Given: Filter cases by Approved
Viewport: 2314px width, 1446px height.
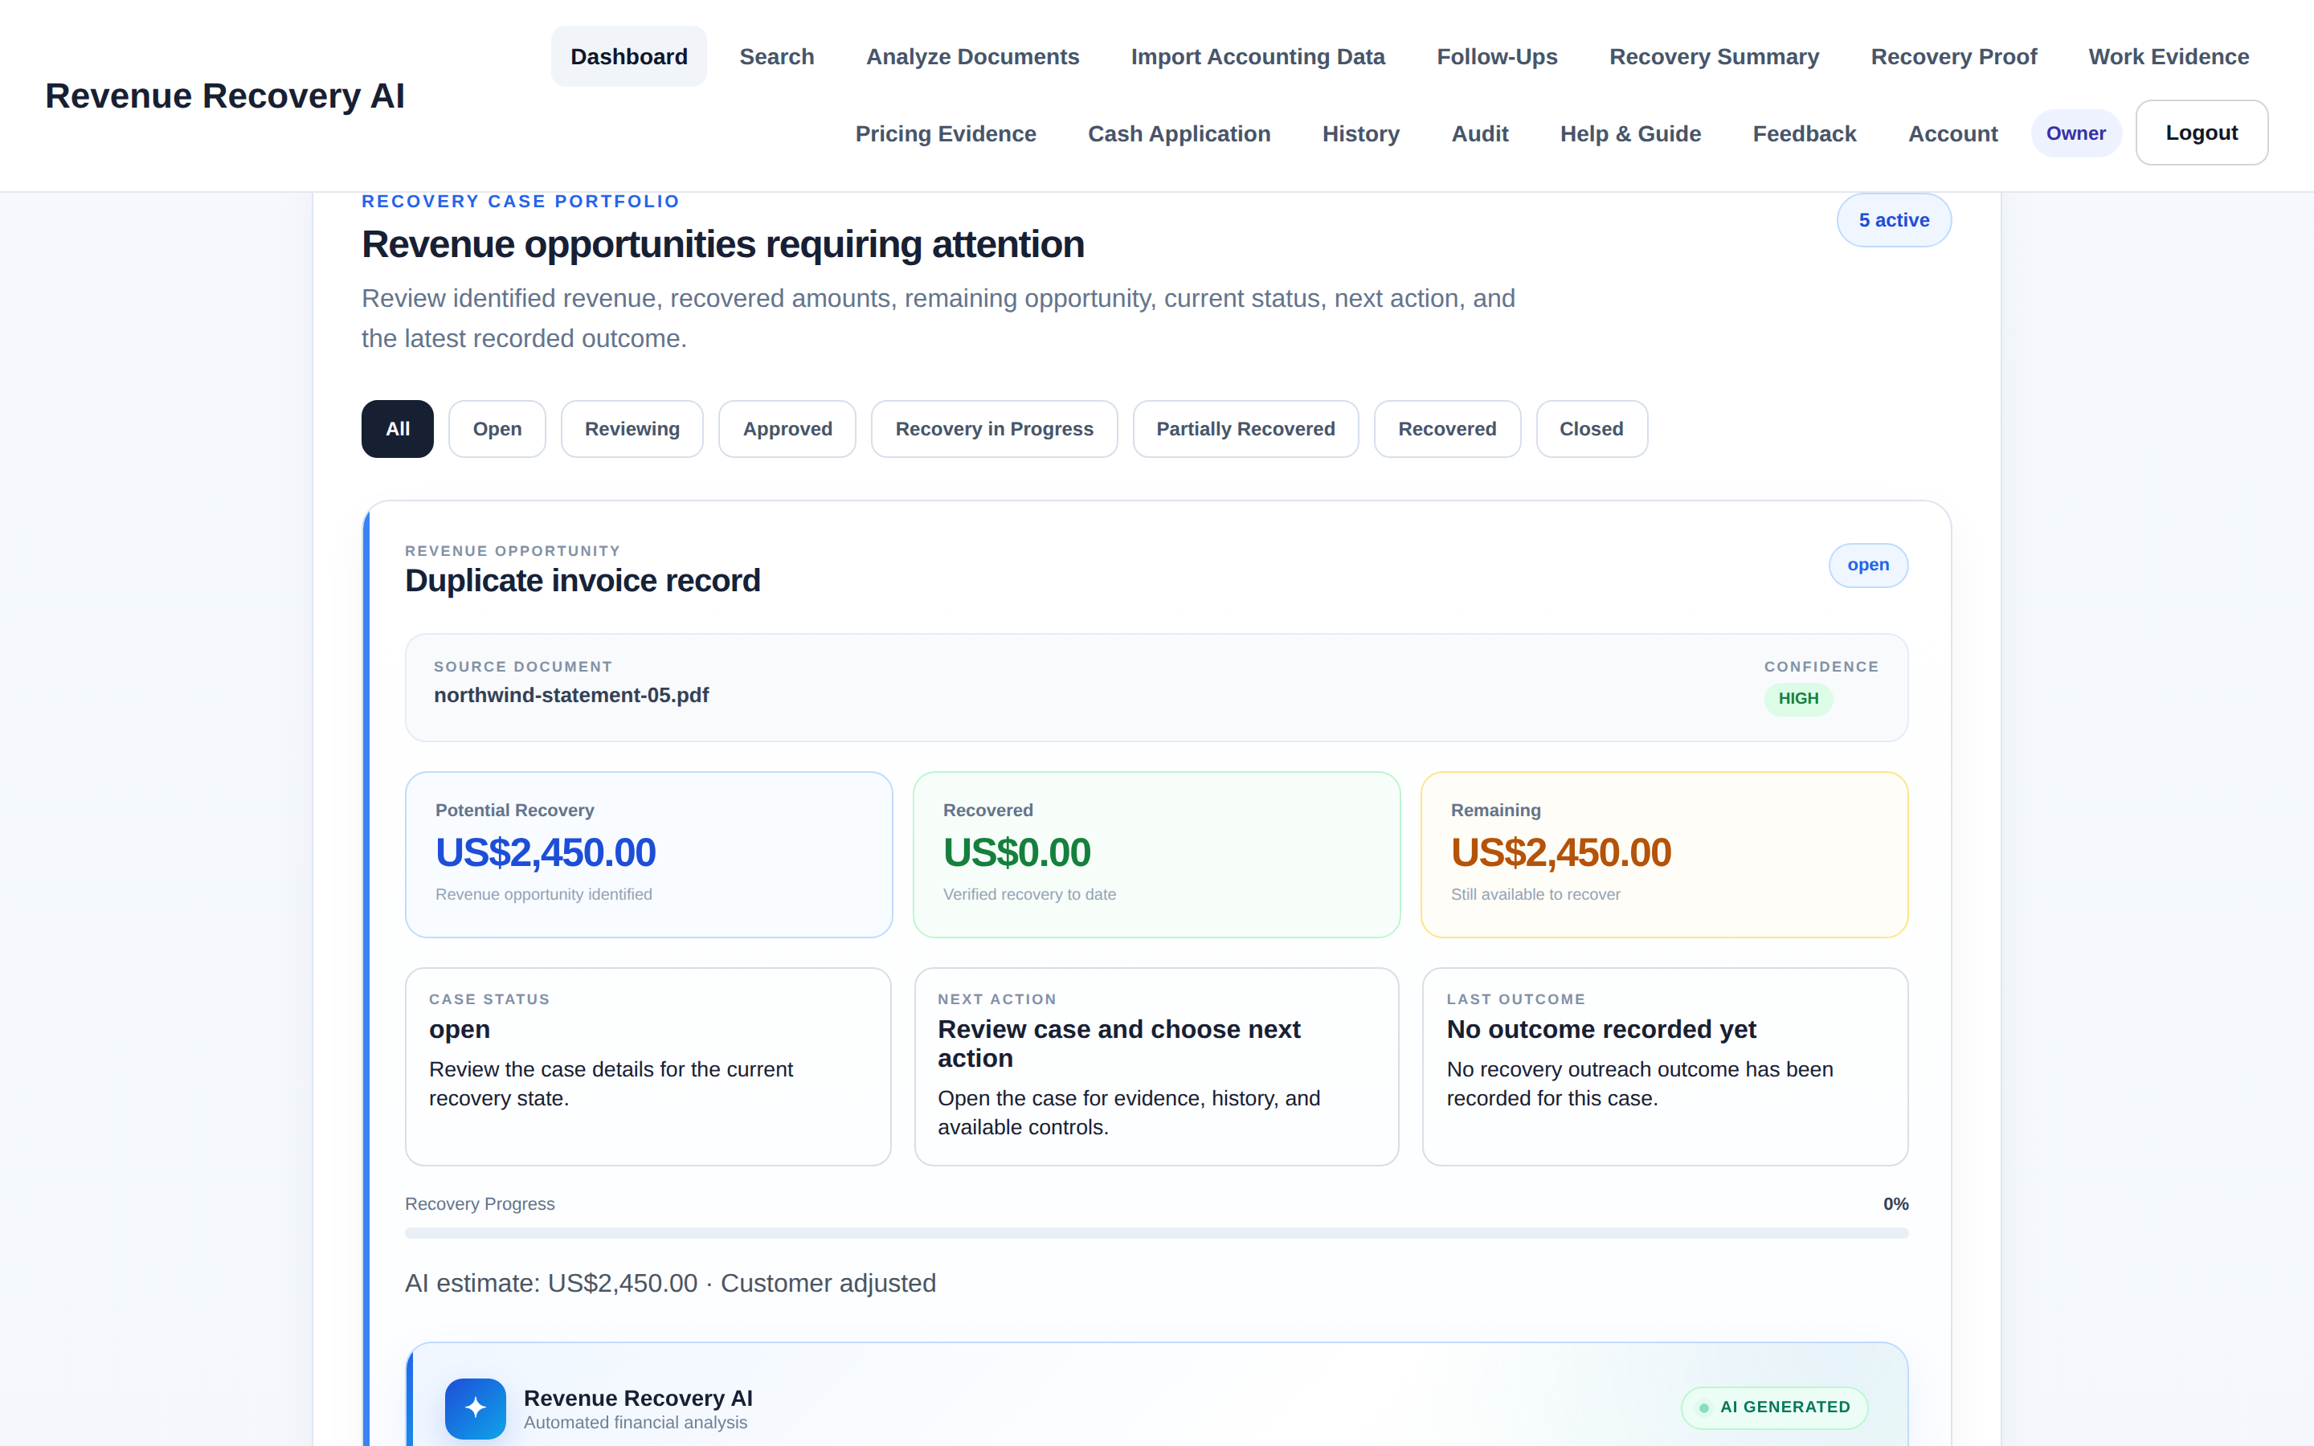Looking at the screenshot, I should [787, 428].
